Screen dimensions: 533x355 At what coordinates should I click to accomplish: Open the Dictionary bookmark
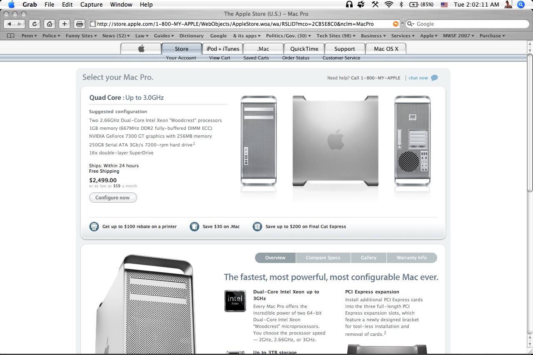click(192, 36)
